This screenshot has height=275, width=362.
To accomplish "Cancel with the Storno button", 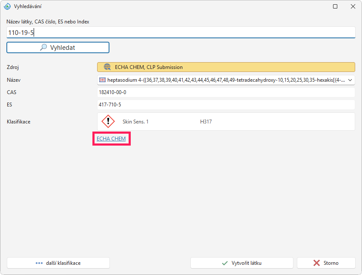I will tap(326, 263).
